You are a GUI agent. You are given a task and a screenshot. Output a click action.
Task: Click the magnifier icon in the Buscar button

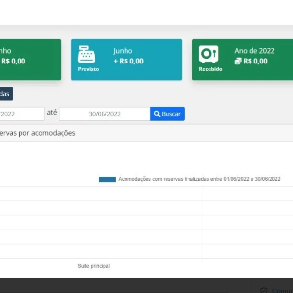click(x=157, y=114)
